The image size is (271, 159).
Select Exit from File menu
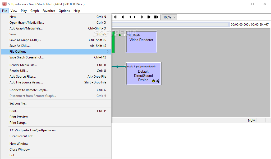tap(56, 155)
